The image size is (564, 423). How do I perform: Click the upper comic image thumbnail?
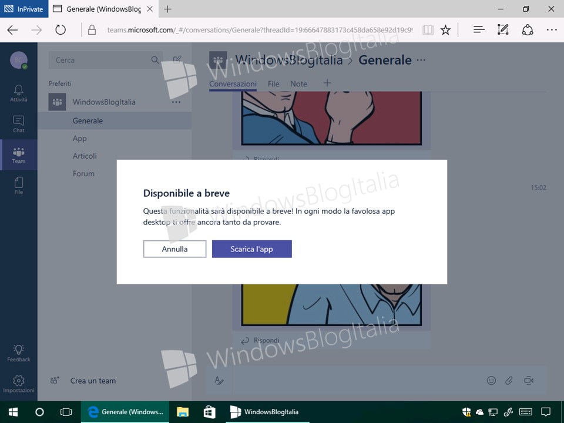(331, 118)
